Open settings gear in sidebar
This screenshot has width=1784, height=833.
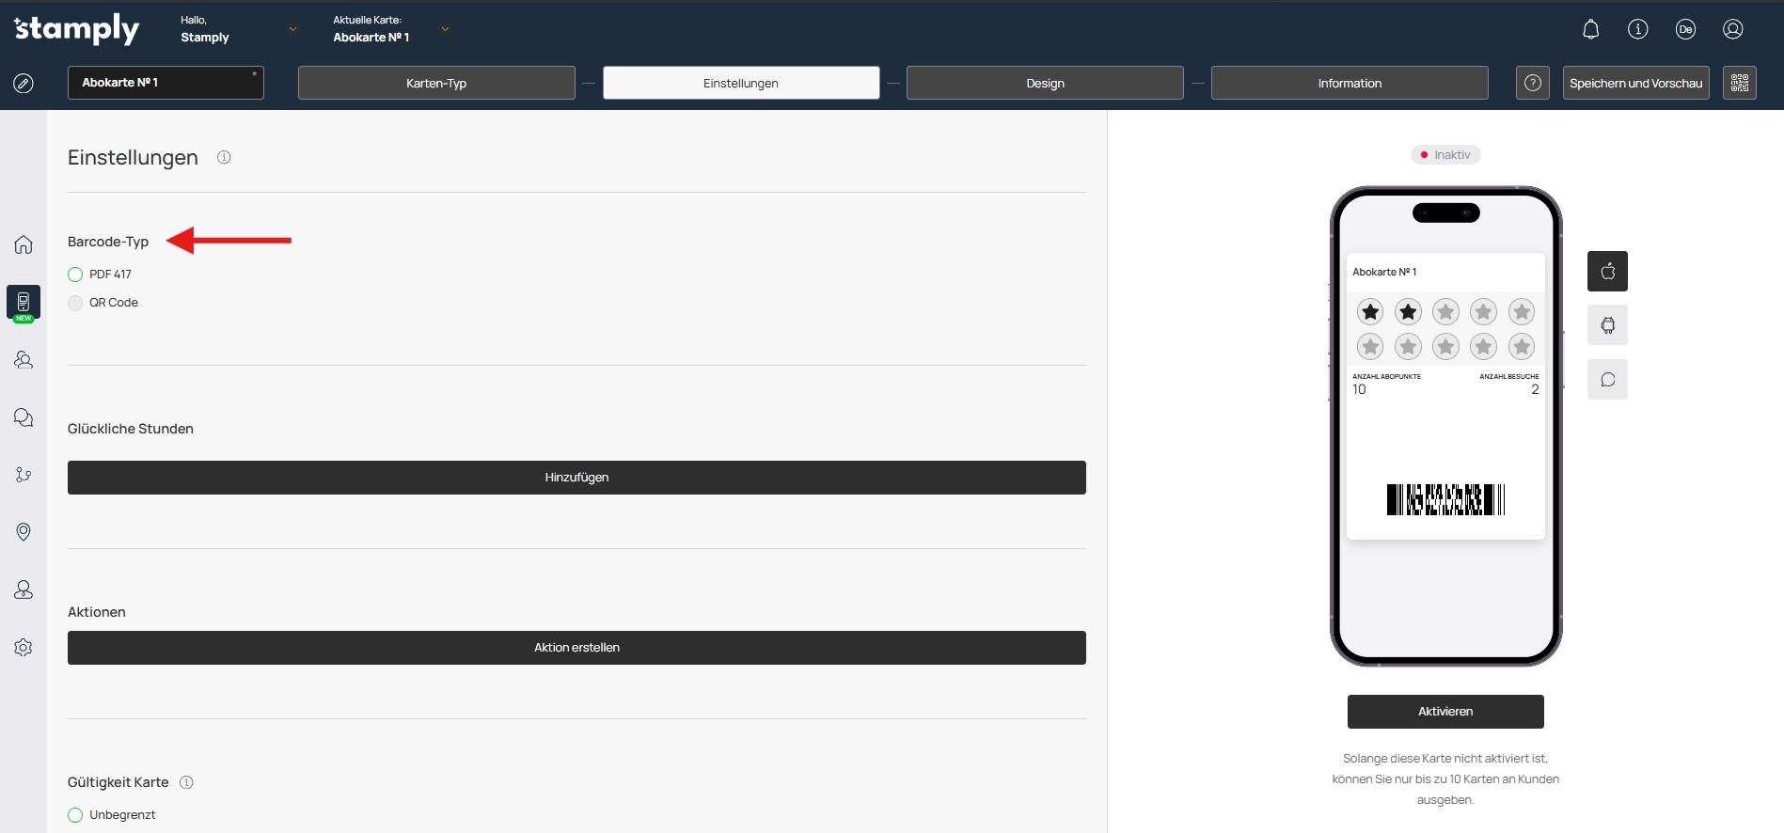(24, 648)
